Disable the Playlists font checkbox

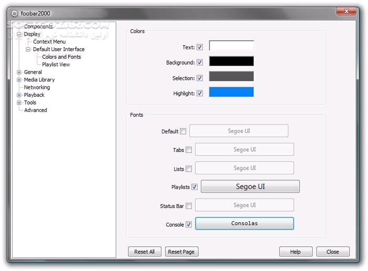[195, 187]
